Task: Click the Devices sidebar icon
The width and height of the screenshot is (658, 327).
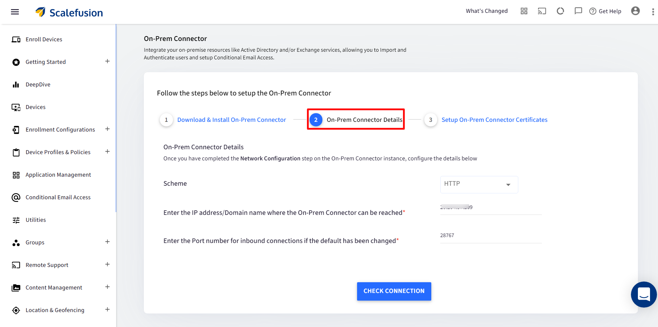Action: pyautogui.click(x=16, y=107)
